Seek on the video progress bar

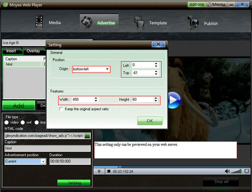point(172,167)
